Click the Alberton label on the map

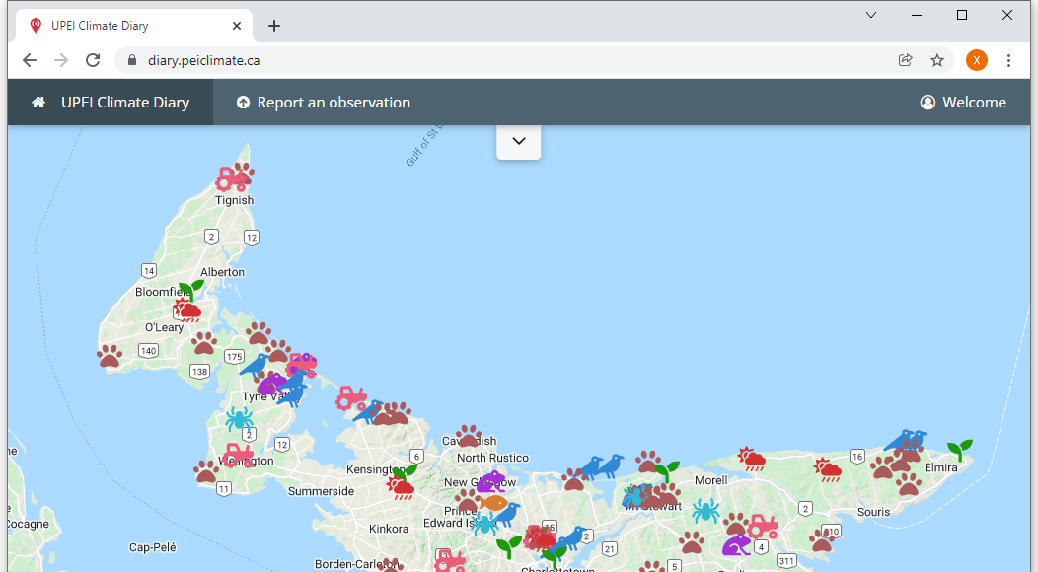coord(222,272)
